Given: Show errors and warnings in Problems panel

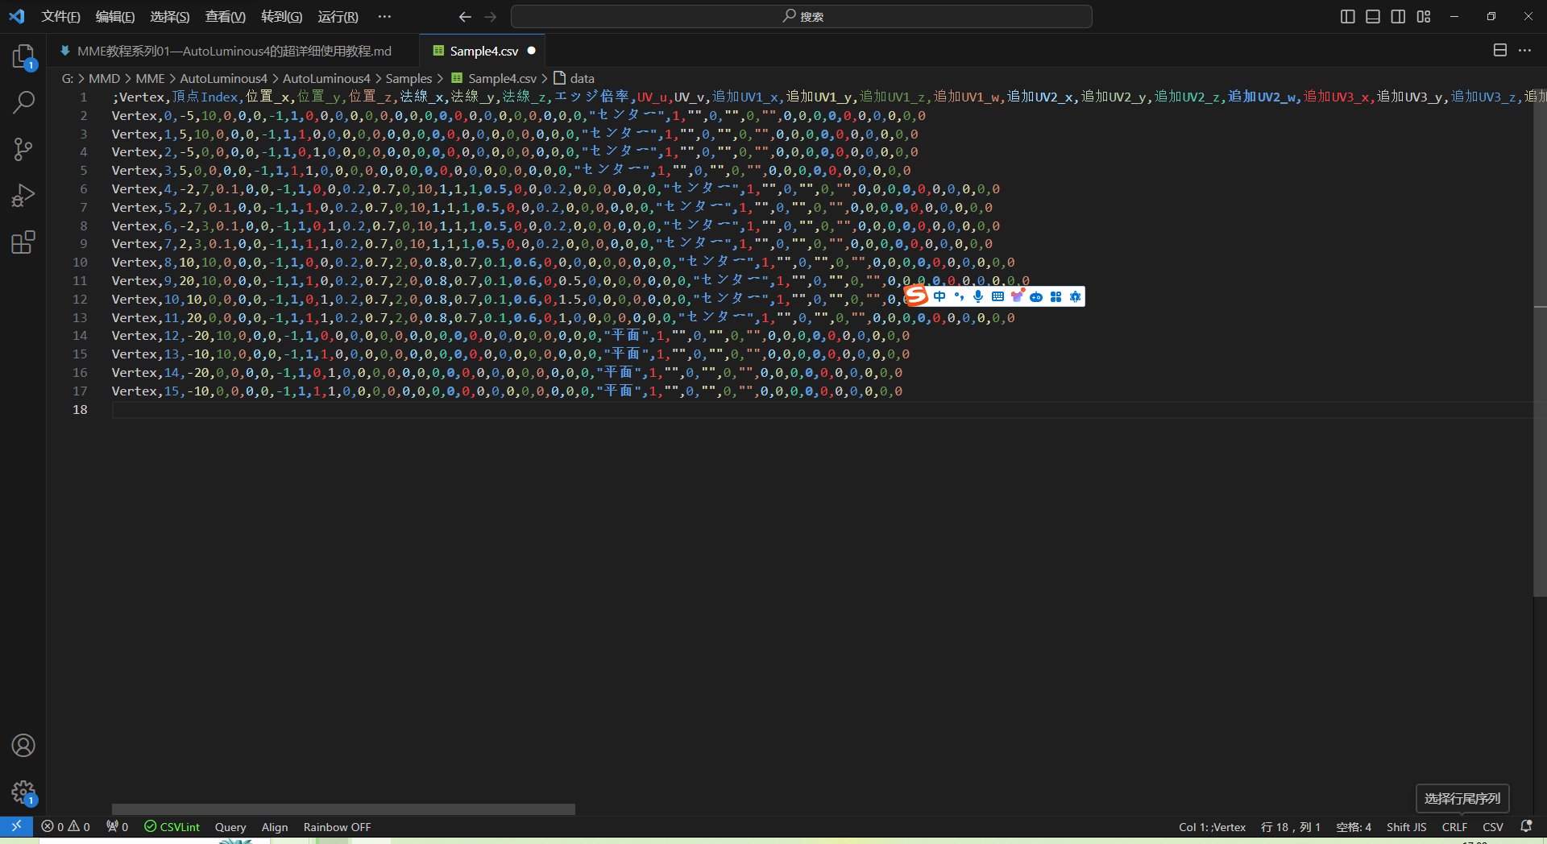Looking at the screenshot, I should 65,826.
